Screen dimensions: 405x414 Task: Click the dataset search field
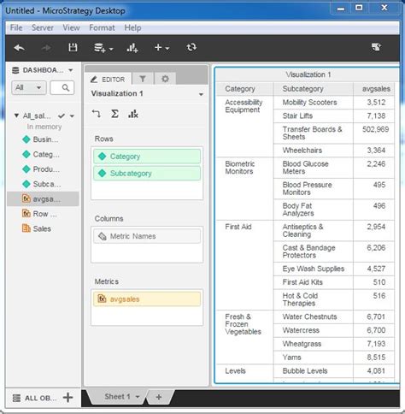(62, 87)
